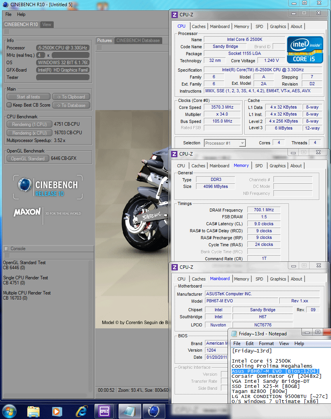Viewport: 331px width, 419px height.
Task: Open Windows Explorer from the taskbar
Action: coord(33,411)
